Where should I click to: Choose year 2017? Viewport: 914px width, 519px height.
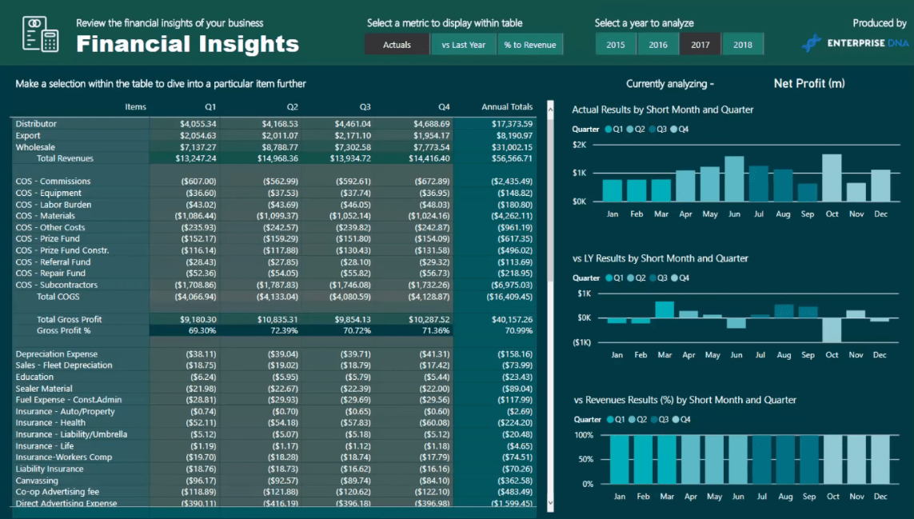[700, 44]
